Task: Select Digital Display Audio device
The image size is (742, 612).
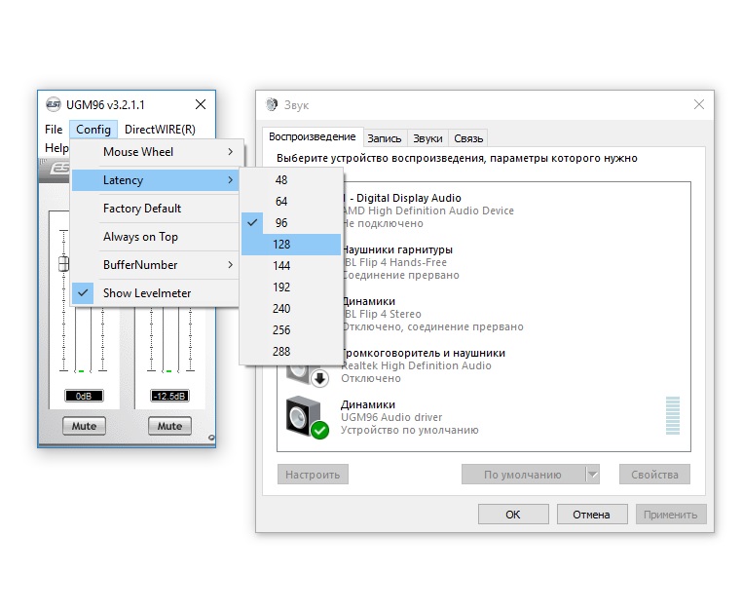Action: point(484,210)
